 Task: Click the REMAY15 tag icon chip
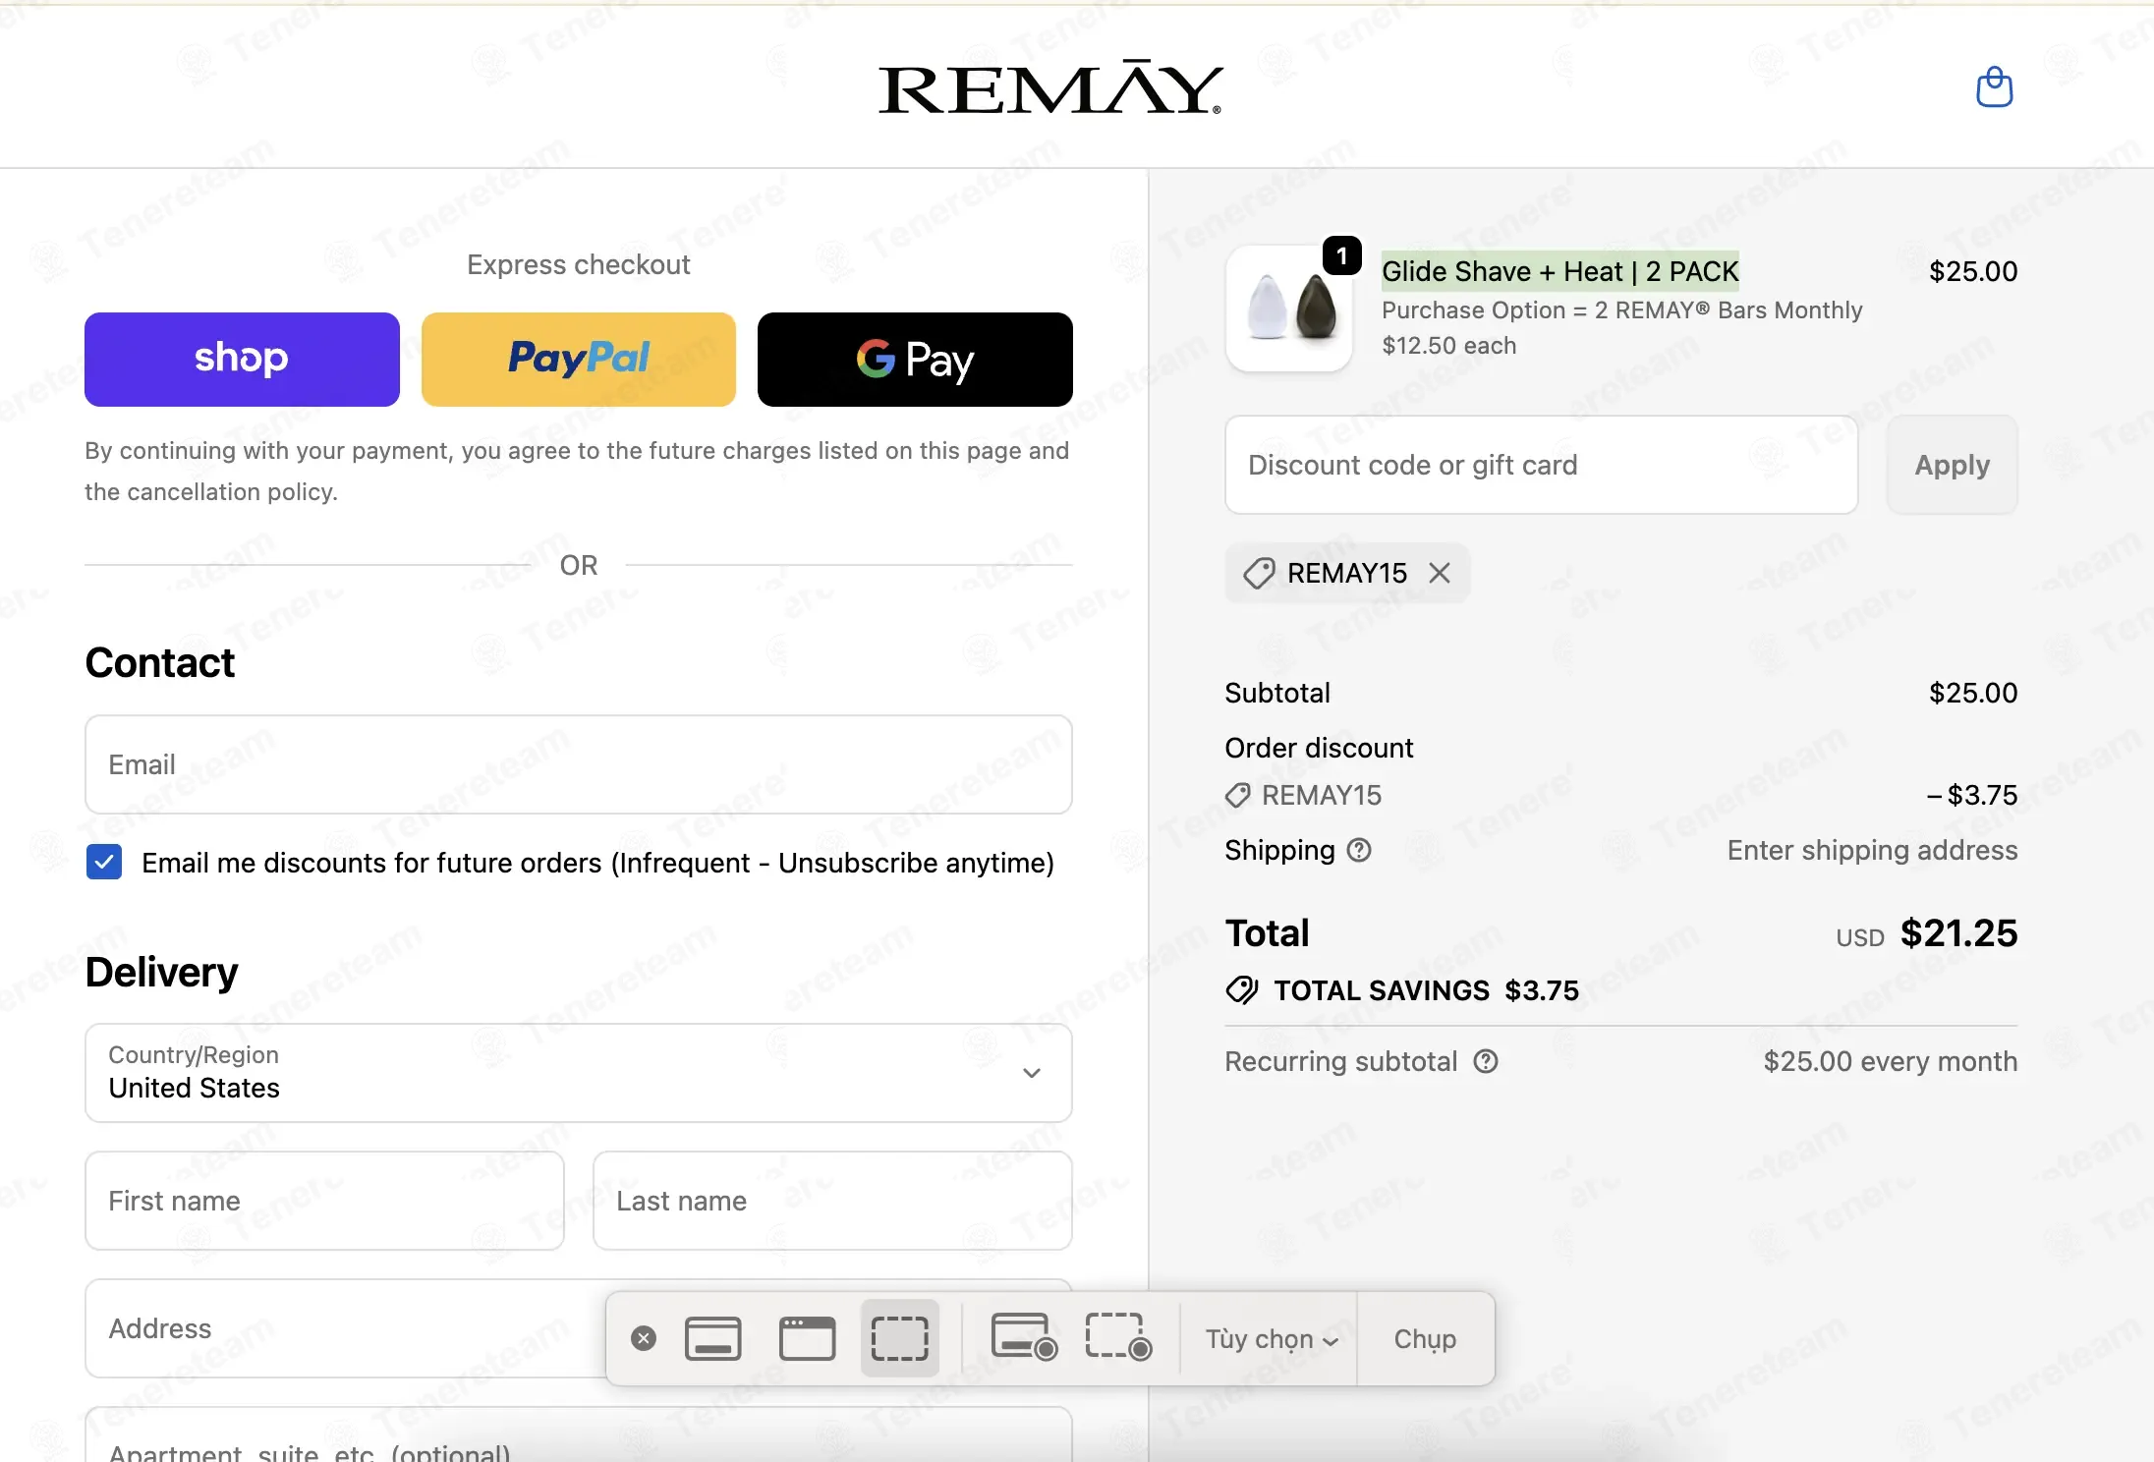(1259, 573)
